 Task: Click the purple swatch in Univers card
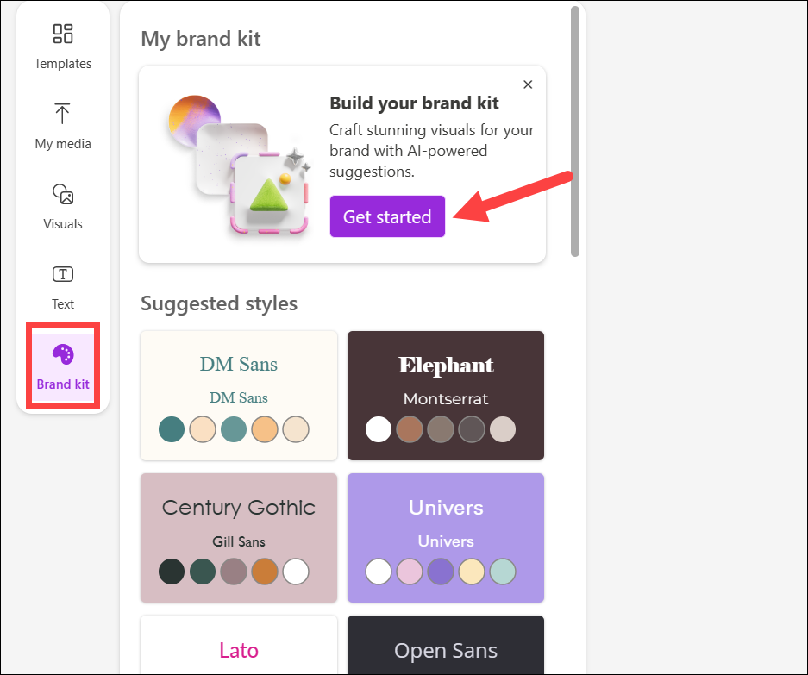click(x=441, y=572)
